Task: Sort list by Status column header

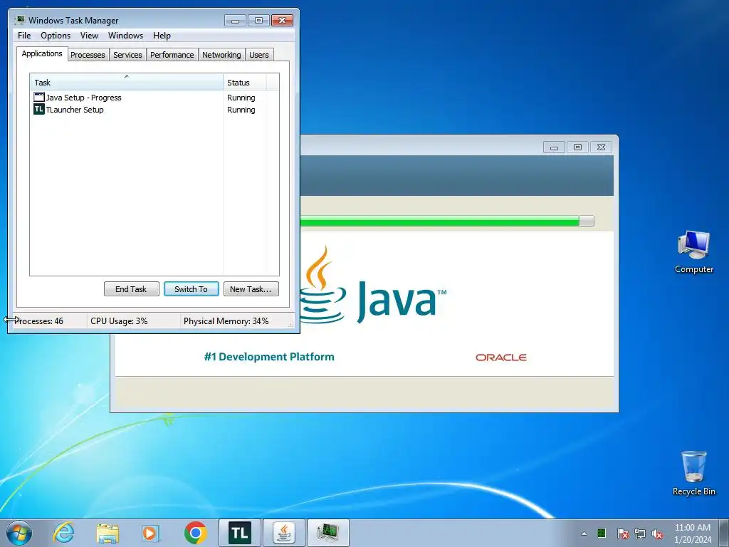Action: pyautogui.click(x=245, y=82)
